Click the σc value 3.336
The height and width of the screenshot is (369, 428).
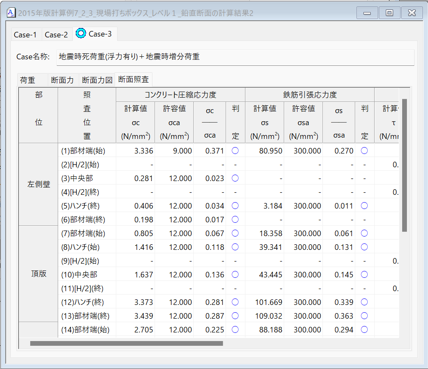[143, 151]
